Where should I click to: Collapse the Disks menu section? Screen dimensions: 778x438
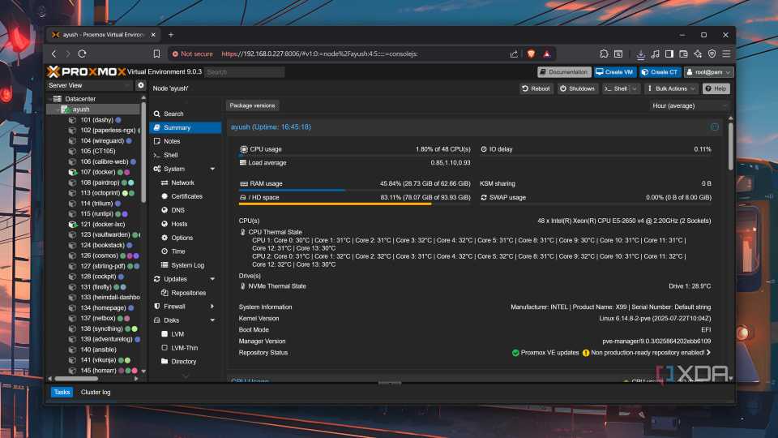pyautogui.click(x=212, y=320)
